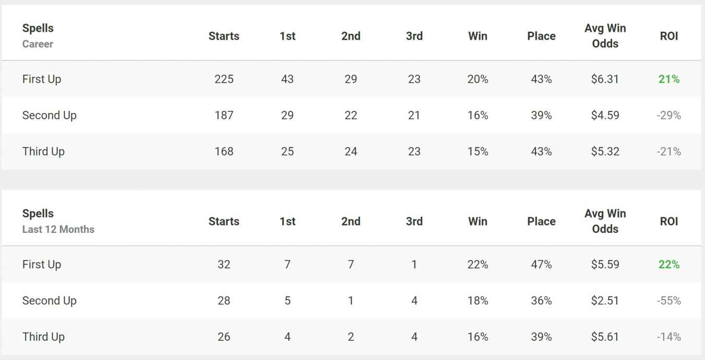Select the -55% ROI value
705x360 pixels.
point(669,301)
